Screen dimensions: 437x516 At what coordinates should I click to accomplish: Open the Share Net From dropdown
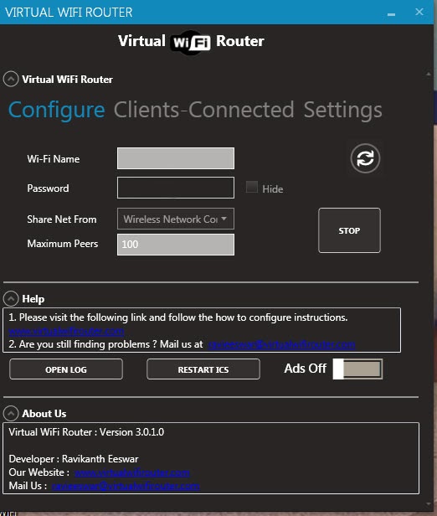176,219
